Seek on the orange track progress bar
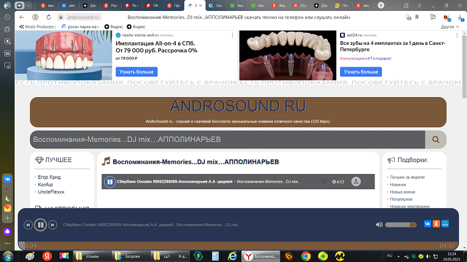The height and width of the screenshot is (262, 467). [x=238, y=245]
